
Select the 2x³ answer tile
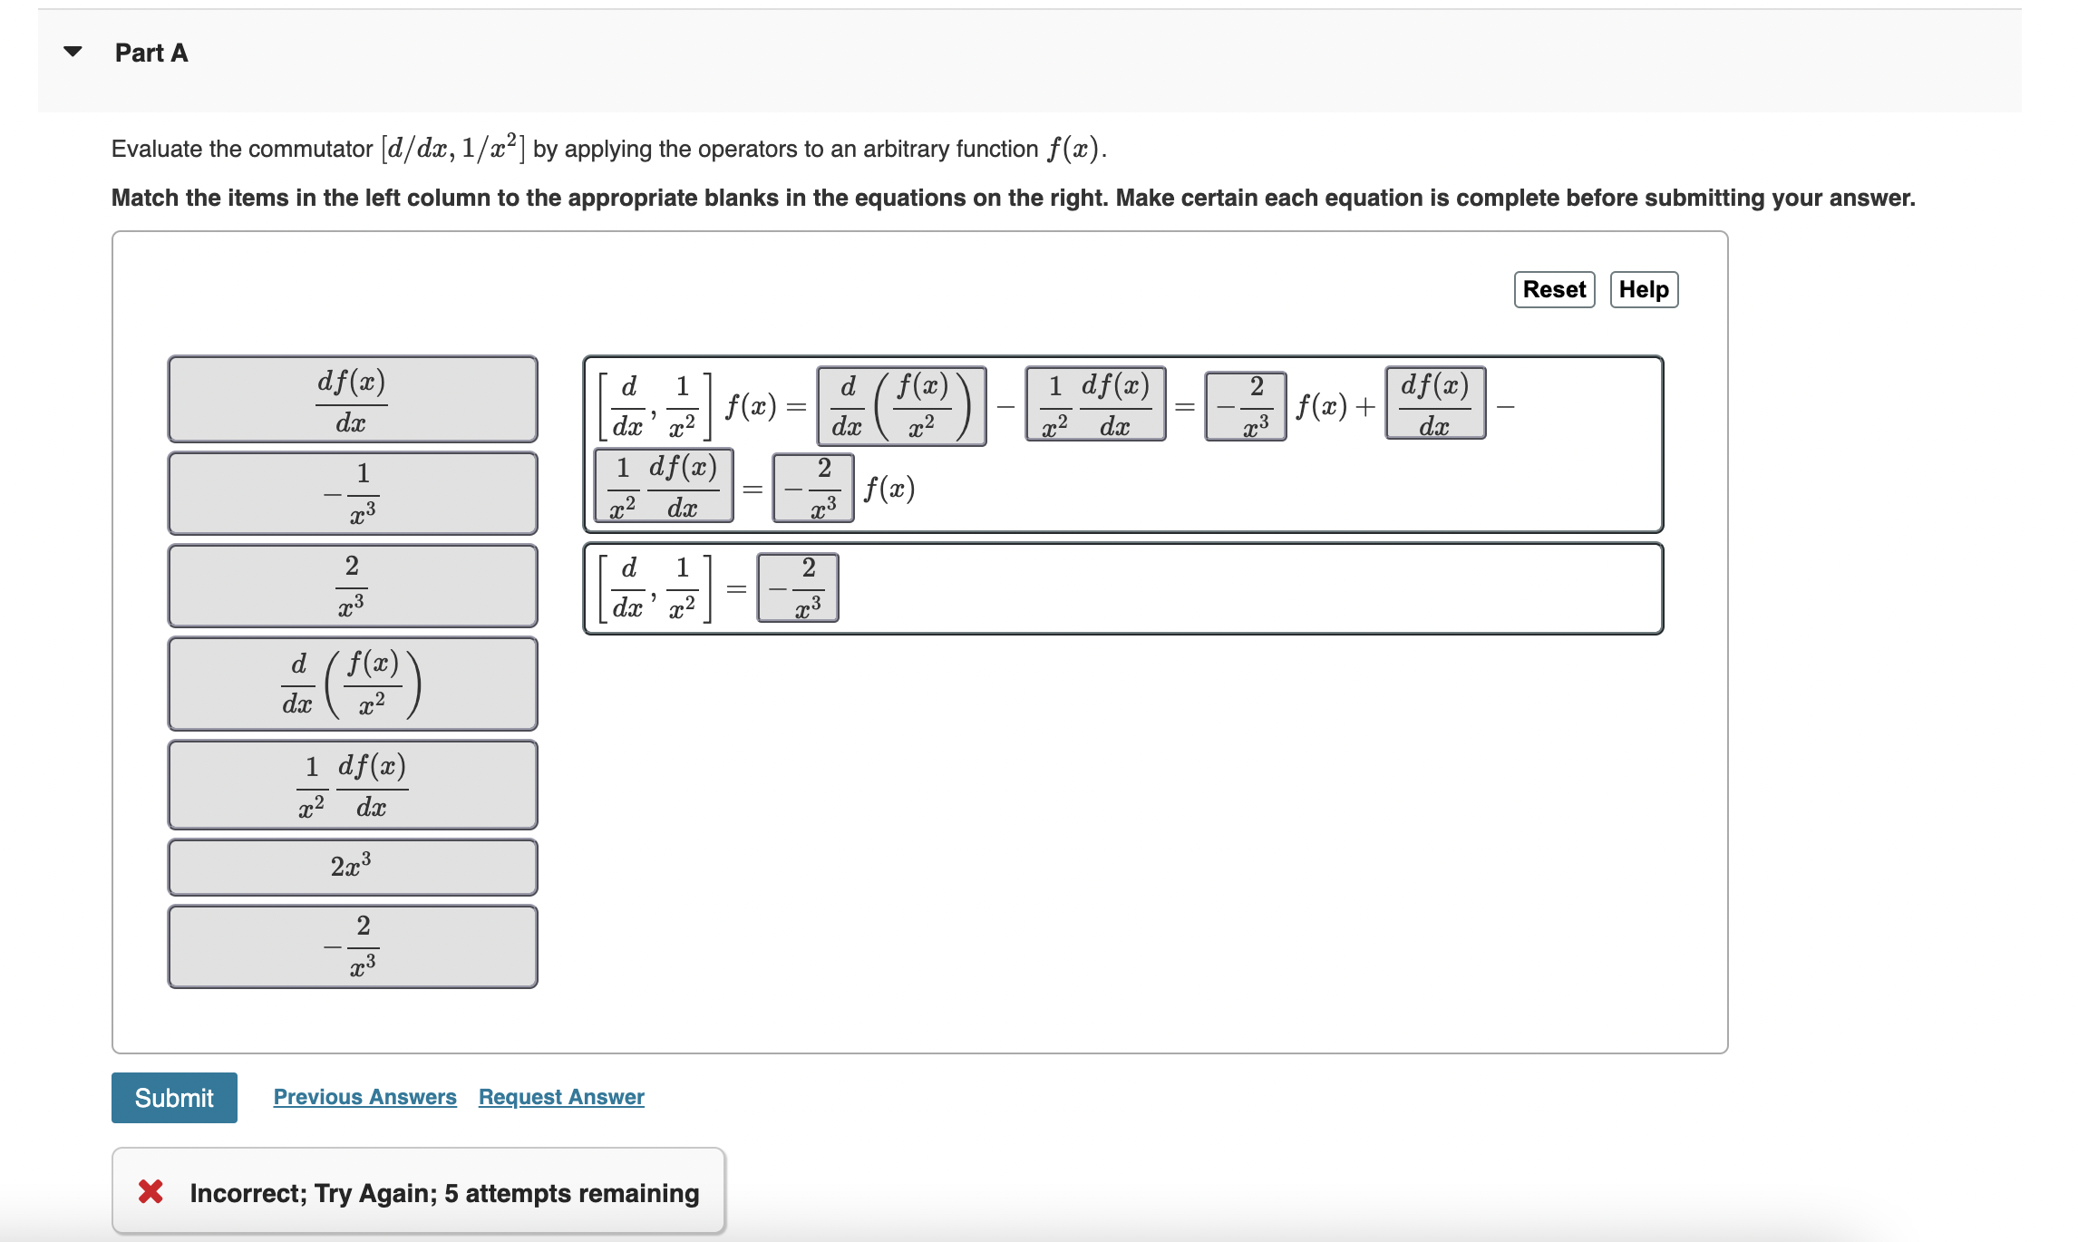click(x=352, y=867)
